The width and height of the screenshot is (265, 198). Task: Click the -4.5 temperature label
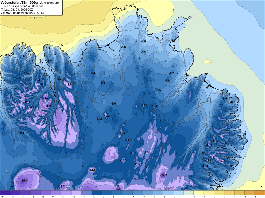pyautogui.click(x=30, y=51)
